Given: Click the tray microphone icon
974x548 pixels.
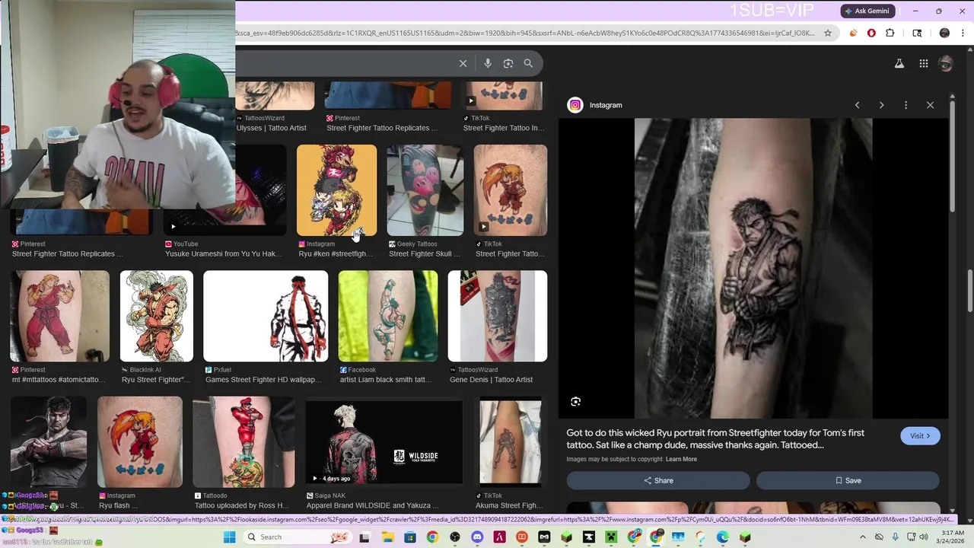Looking at the screenshot, I should click(894, 537).
